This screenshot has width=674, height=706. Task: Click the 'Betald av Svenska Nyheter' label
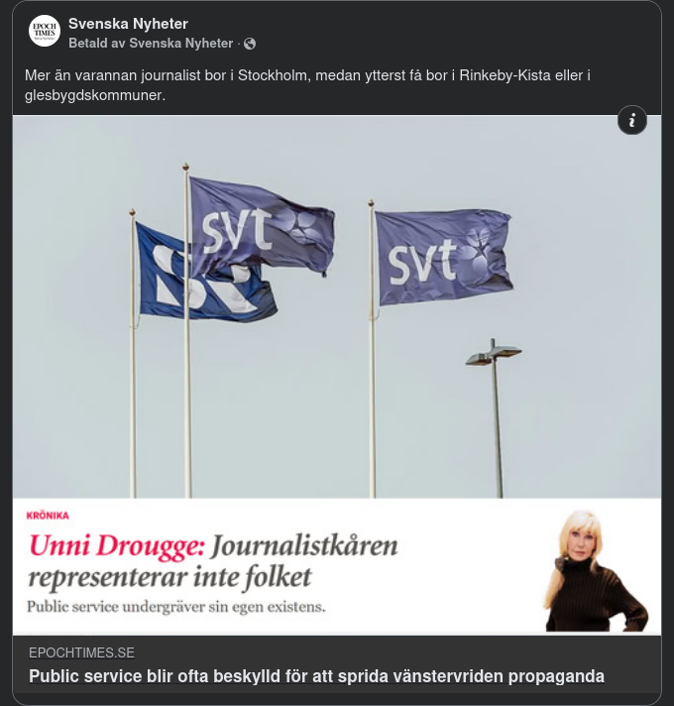click(x=151, y=44)
